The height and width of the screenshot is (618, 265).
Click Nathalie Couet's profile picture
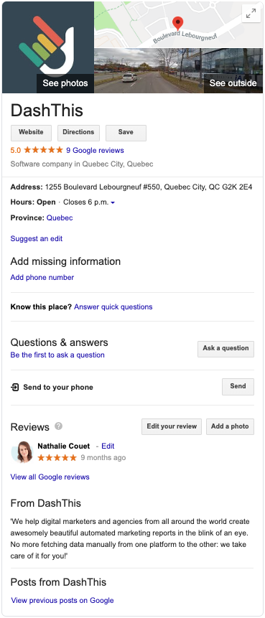click(22, 451)
